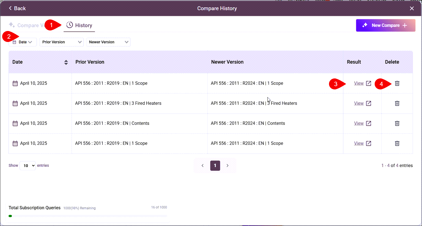Screen dimensions: 422x226
Task: Change Show entries count dropdown
Action: [x=28, y=166]
